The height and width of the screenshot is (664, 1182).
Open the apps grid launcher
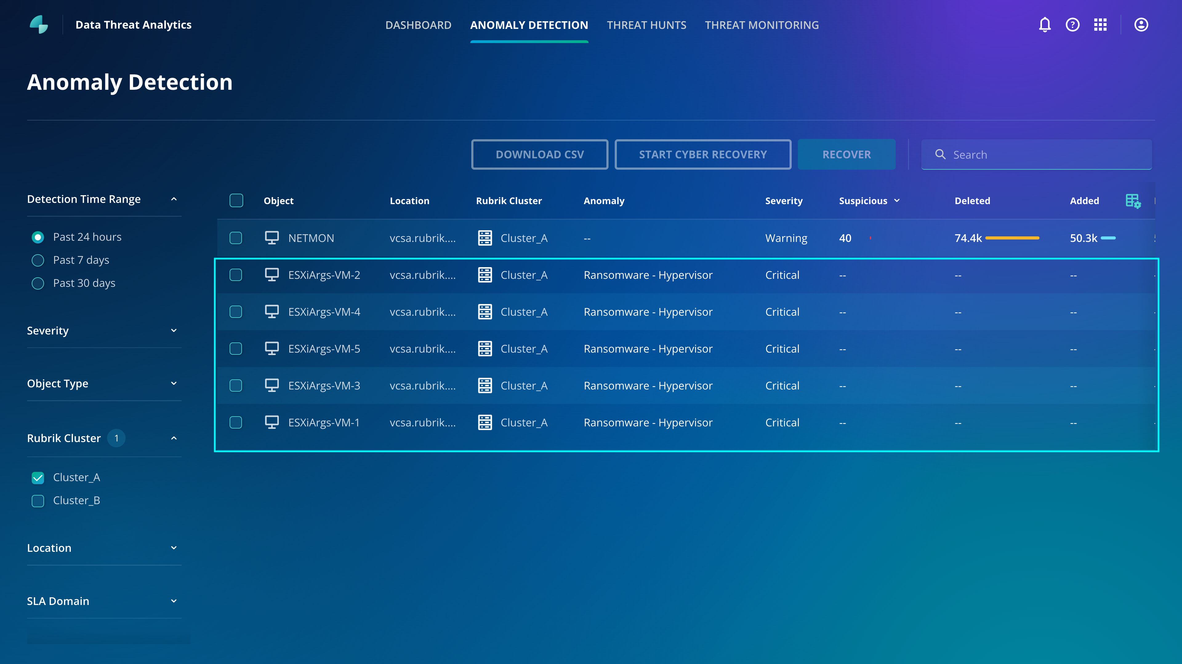coord(1100,25)
